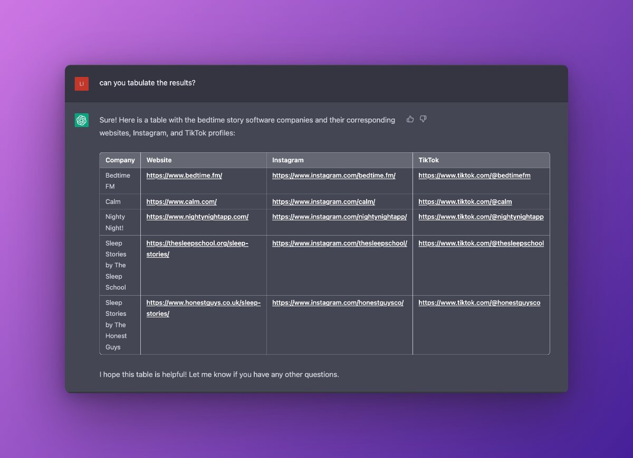The height and width of the screenshot is (458, 633).
Task: Open the Bedtime FM Instagram link
Action: tap(333, 175)
